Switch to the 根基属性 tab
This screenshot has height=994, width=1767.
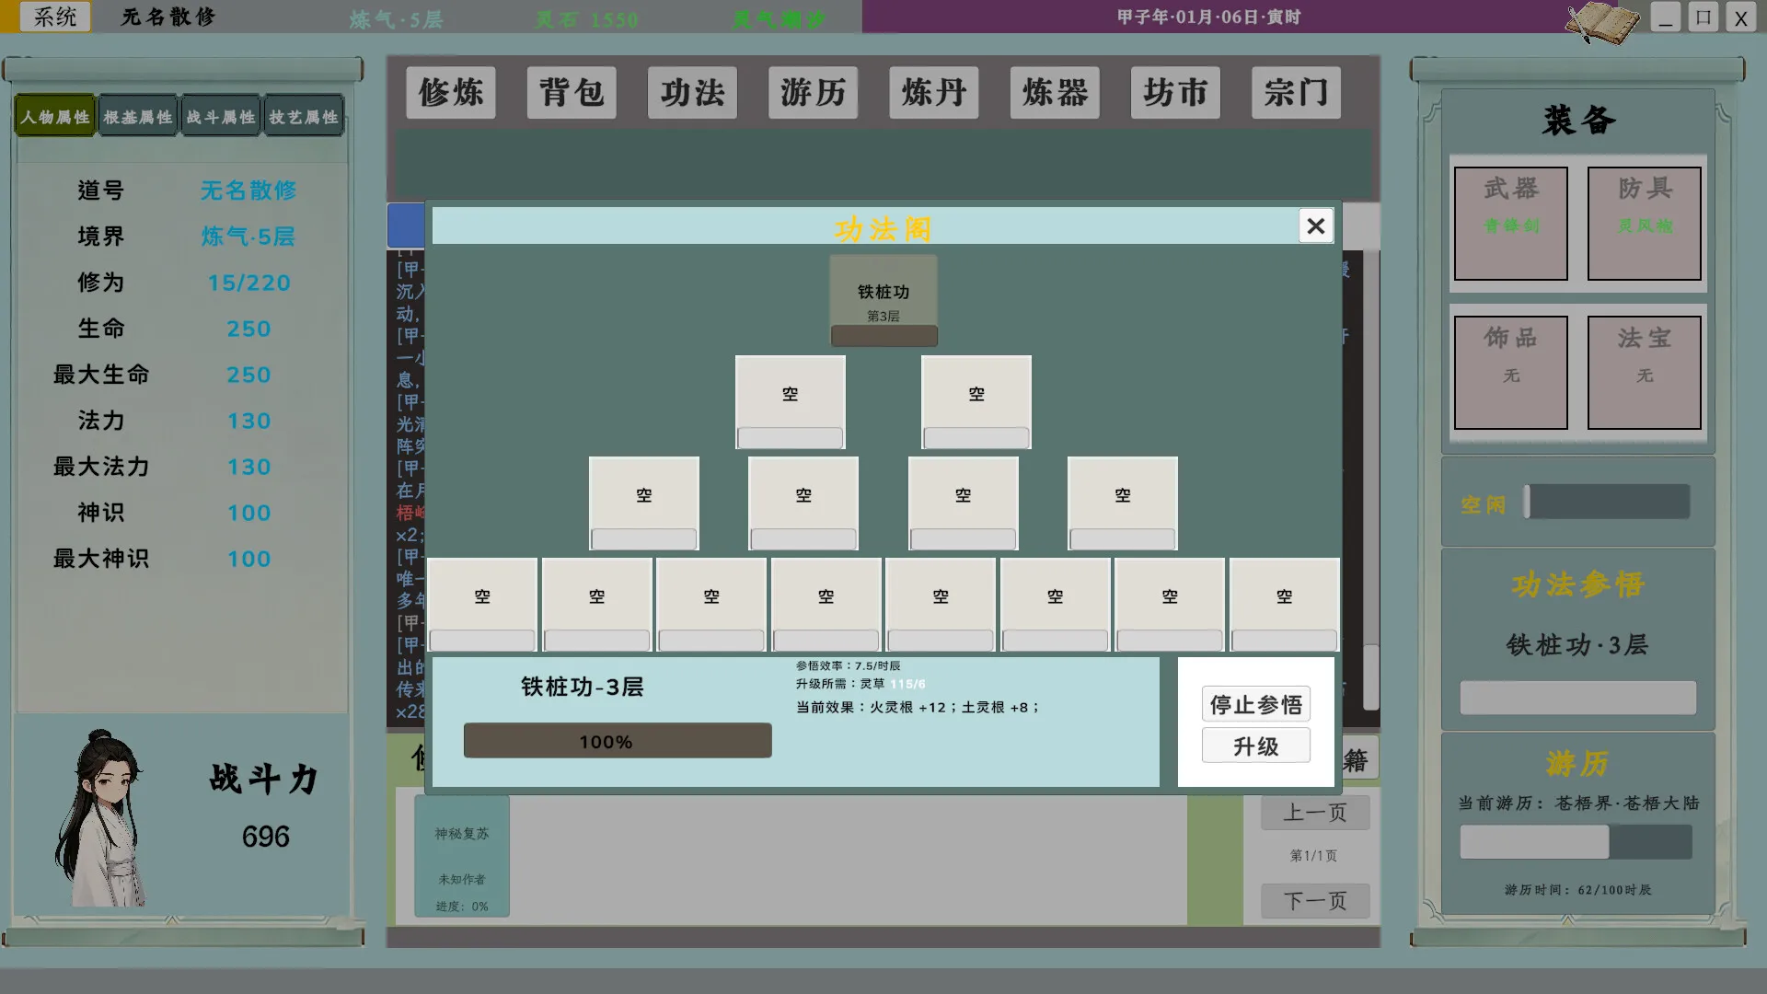point(138,117)
